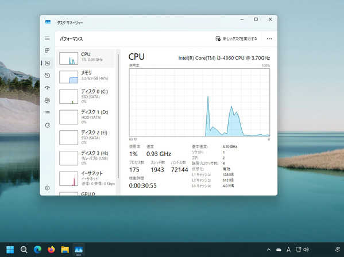Click the resource list vertical scrollbar
The height and width of the screenshot is (257, 344).
[x=118, y=116]
